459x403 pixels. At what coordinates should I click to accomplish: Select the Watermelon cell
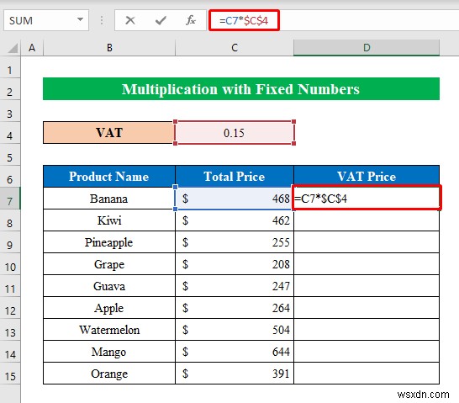[x=109, y=330]
